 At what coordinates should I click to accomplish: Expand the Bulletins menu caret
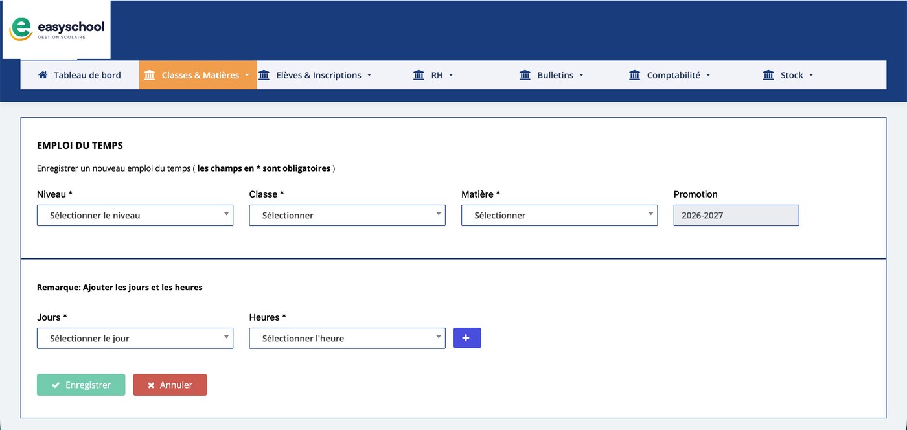pyautogui.click(x=581, y=76)
